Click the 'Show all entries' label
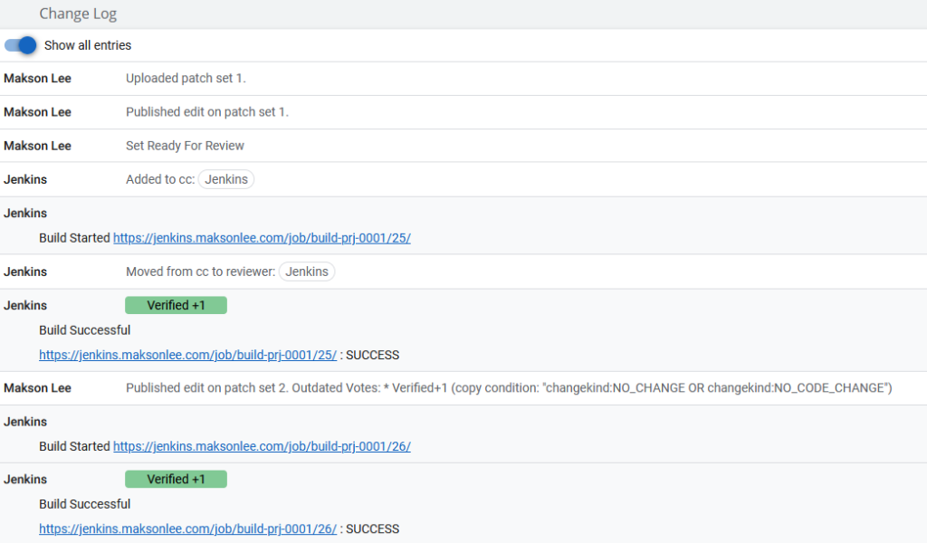This screenshot has width=927, height=543. pyautogui.click(x=88, y=45)
